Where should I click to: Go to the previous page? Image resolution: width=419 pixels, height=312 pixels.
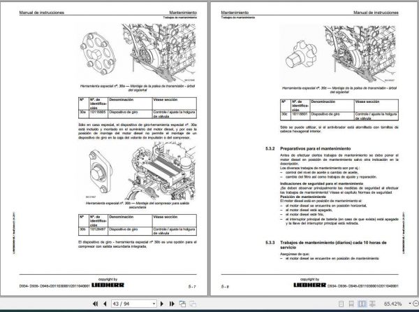tap(105, 304)
